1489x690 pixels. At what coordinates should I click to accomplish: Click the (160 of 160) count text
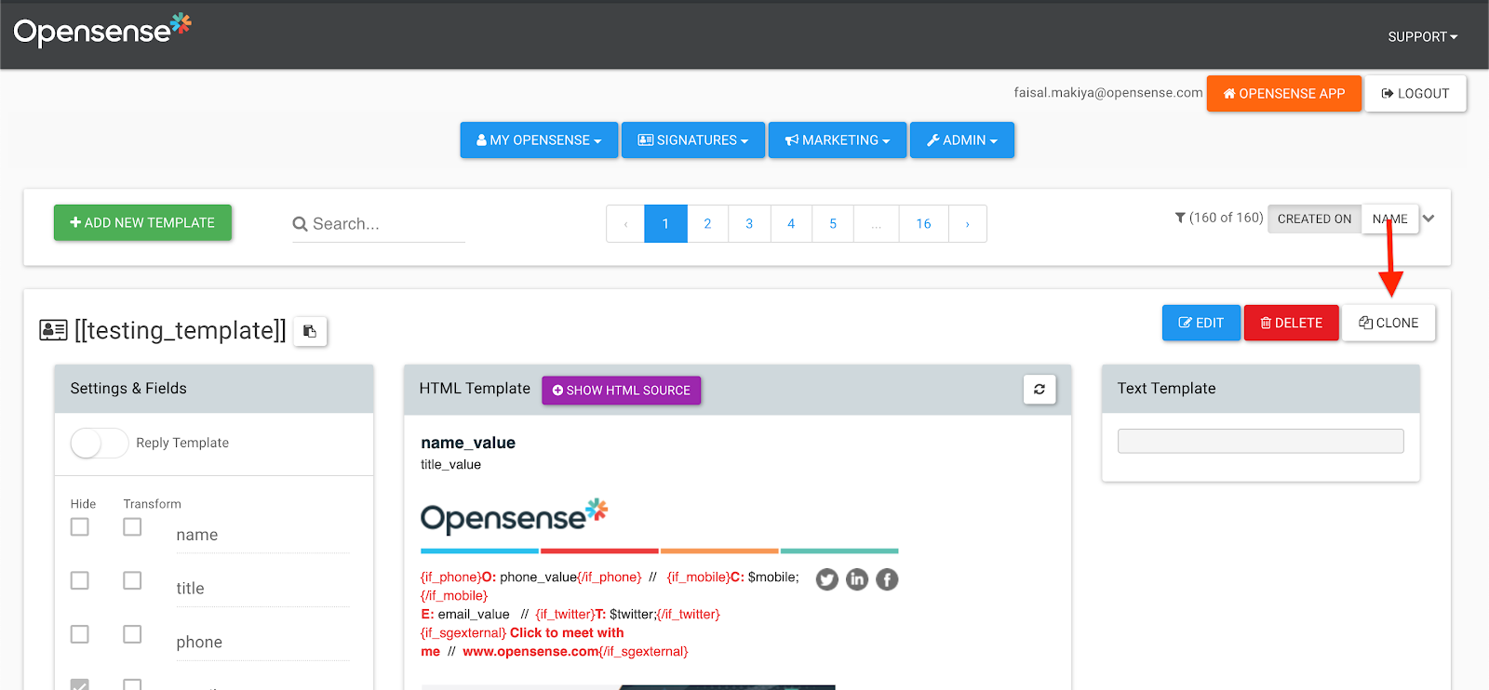click(1227, 218)
